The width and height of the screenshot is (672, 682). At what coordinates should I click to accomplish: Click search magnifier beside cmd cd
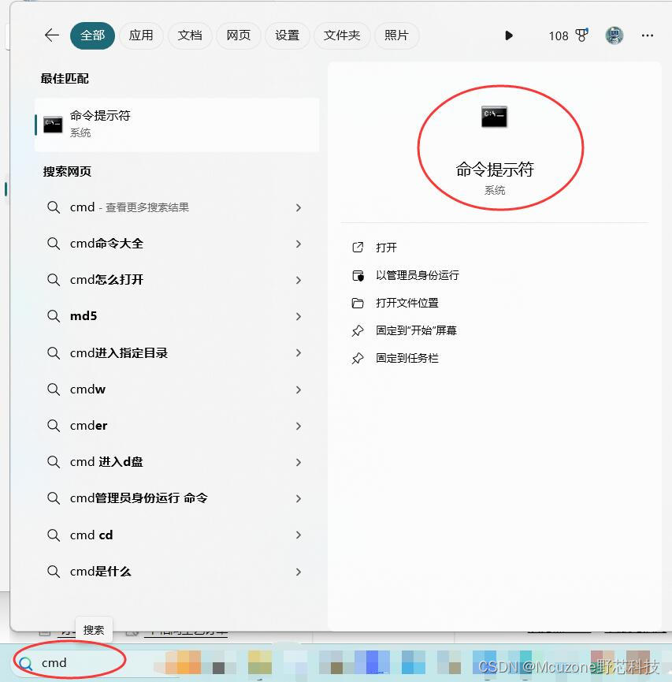[54, 535]
